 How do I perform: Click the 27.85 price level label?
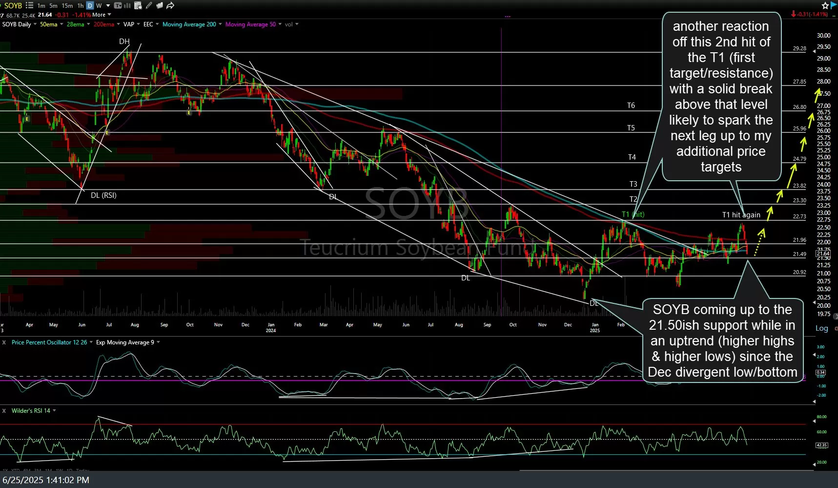pyautogui.click(x=799, y=82)
